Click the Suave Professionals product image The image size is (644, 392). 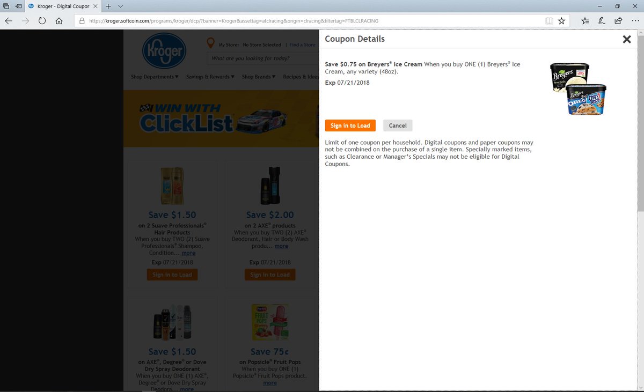[172, 186]
